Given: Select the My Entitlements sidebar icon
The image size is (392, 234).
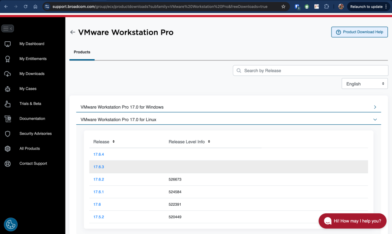Looking at the screenshot, I should coord(8,58).
